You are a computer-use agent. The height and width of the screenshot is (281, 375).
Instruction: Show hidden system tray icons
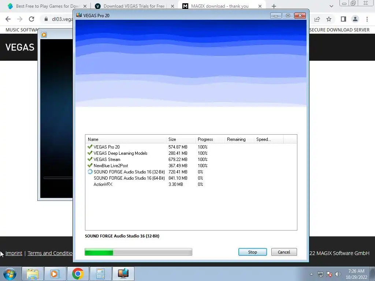(311, 274)
